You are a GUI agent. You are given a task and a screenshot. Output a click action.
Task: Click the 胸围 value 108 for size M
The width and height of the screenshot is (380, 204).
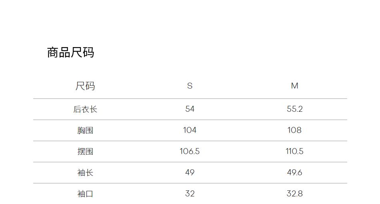[294, 130]
